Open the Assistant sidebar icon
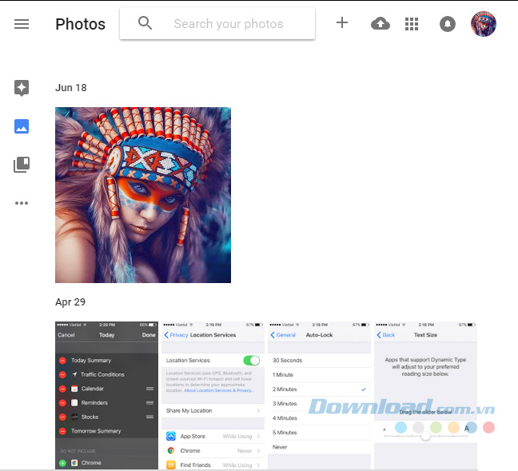Viewport: 518px width, 471px height. point(22,88)
